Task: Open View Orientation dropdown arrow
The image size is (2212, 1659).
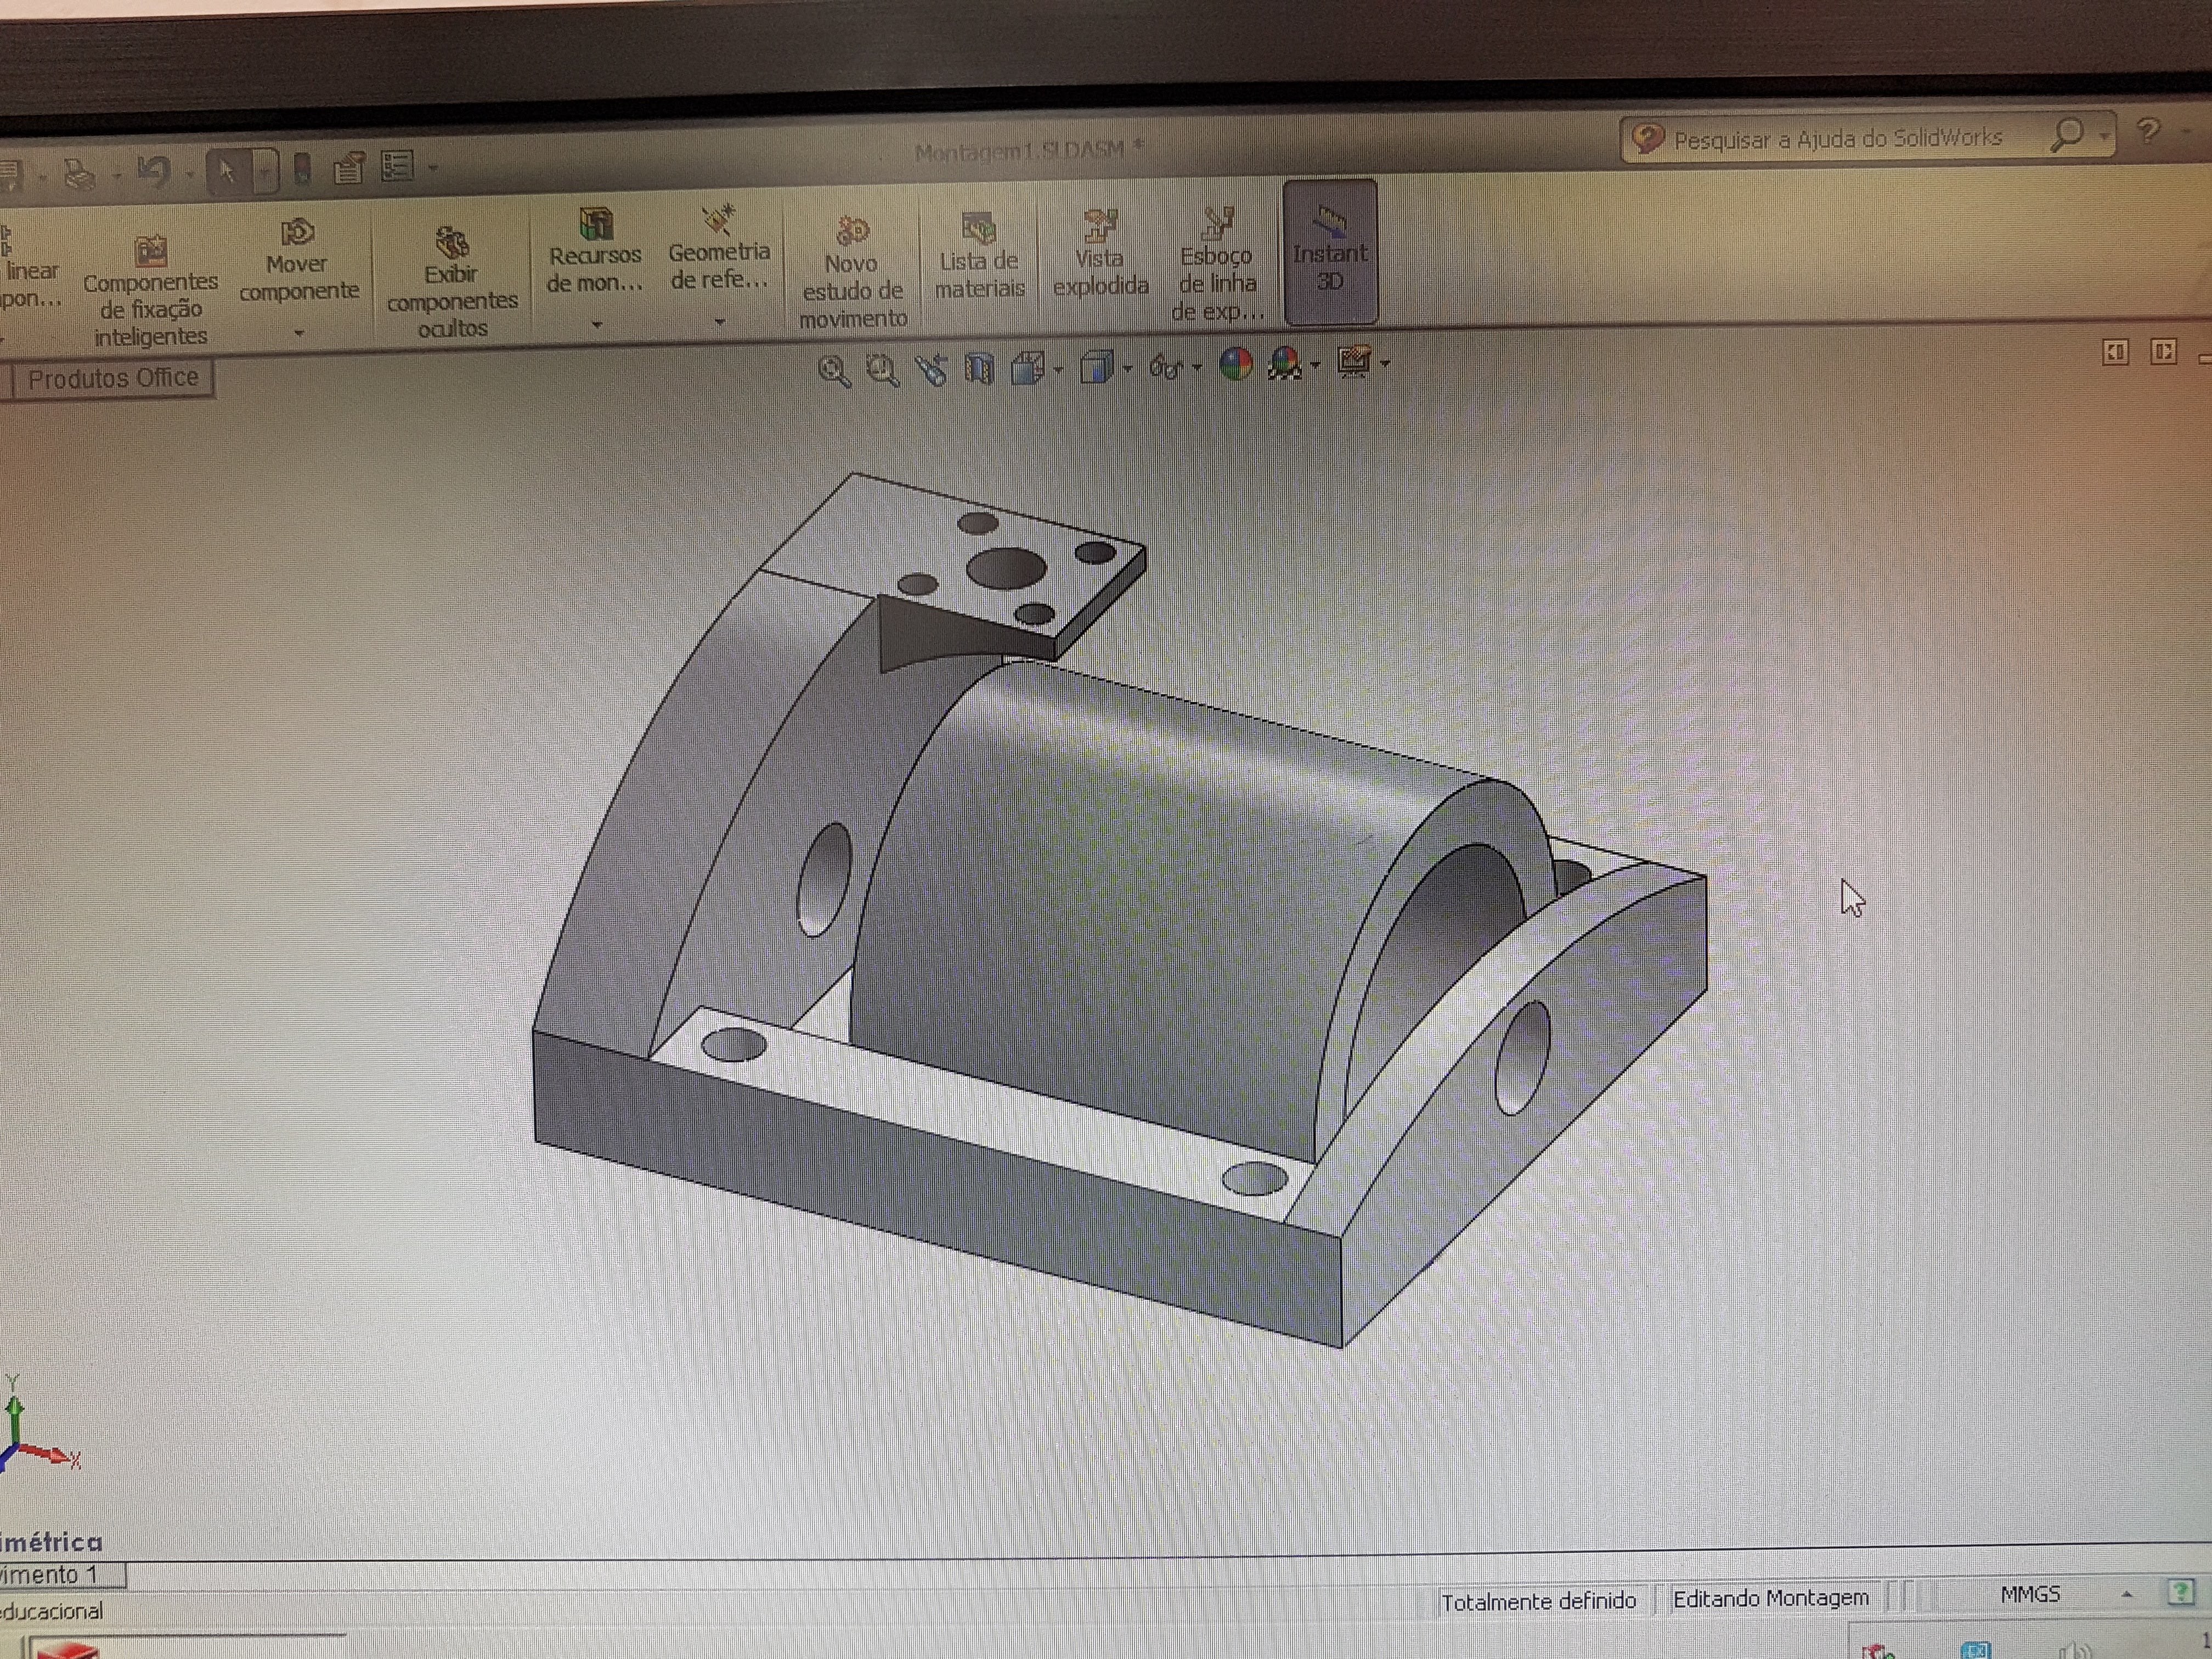Action: click(x=1059, y=371)
